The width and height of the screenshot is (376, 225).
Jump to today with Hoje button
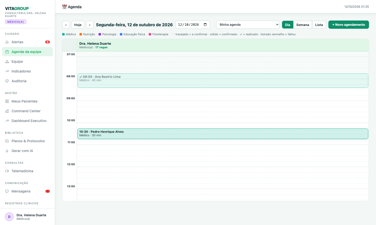[x=78, y=25]
